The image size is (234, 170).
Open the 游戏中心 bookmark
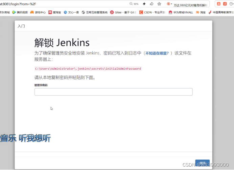point(38,12)
